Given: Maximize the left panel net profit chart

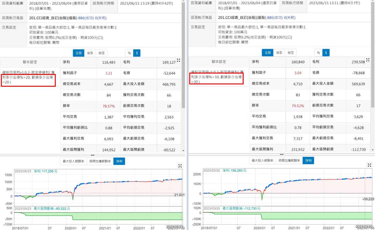Looking at the screenshot, I should click(x=180, y=166).
